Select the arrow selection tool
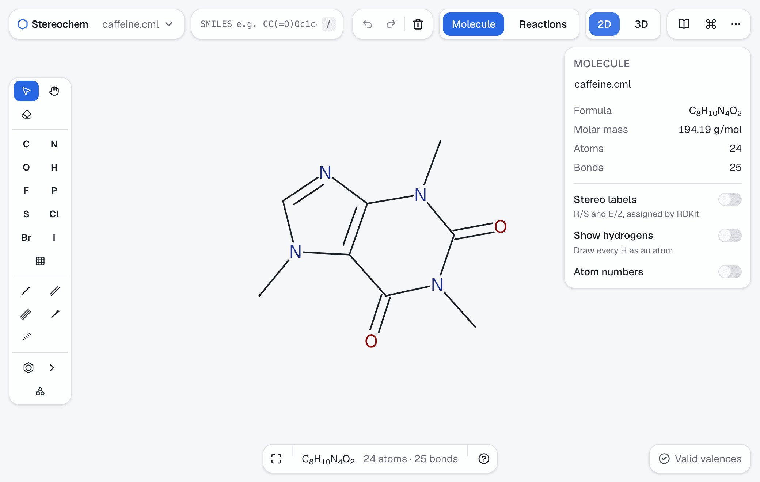Viewport: 760px width, 482px height. click(26, 91)
